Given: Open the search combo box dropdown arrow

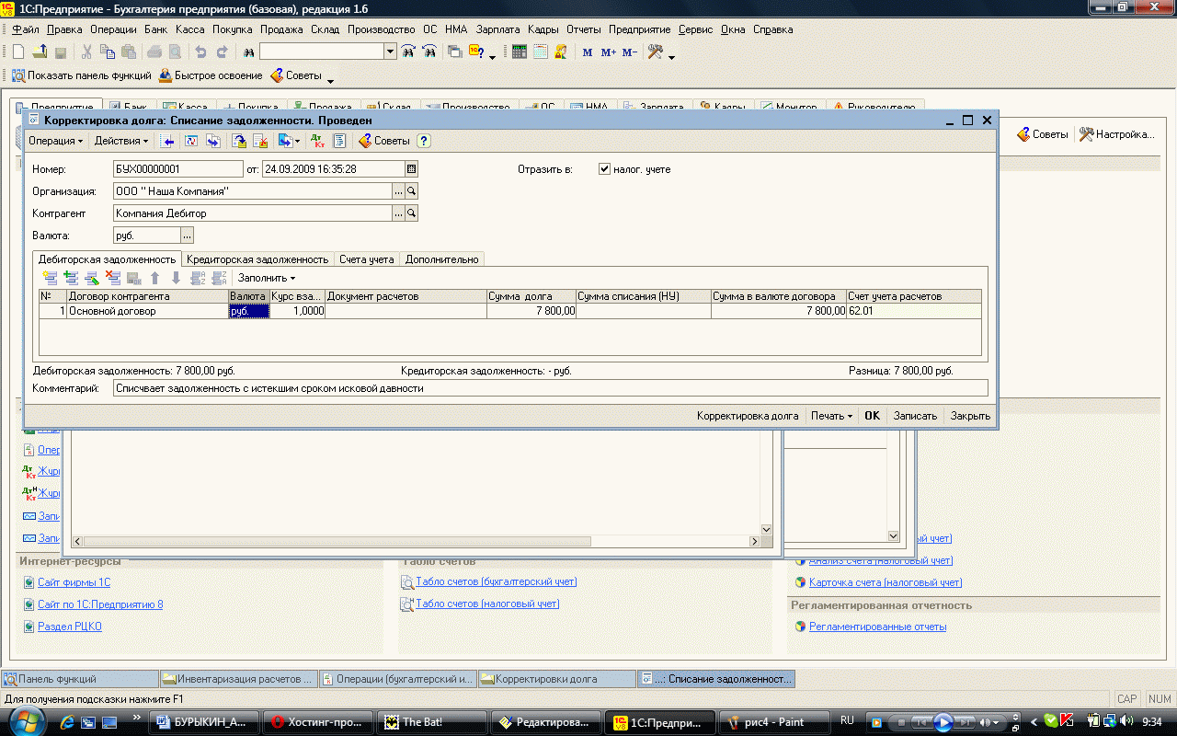Looking at the screenshot, I should point(390,52).
